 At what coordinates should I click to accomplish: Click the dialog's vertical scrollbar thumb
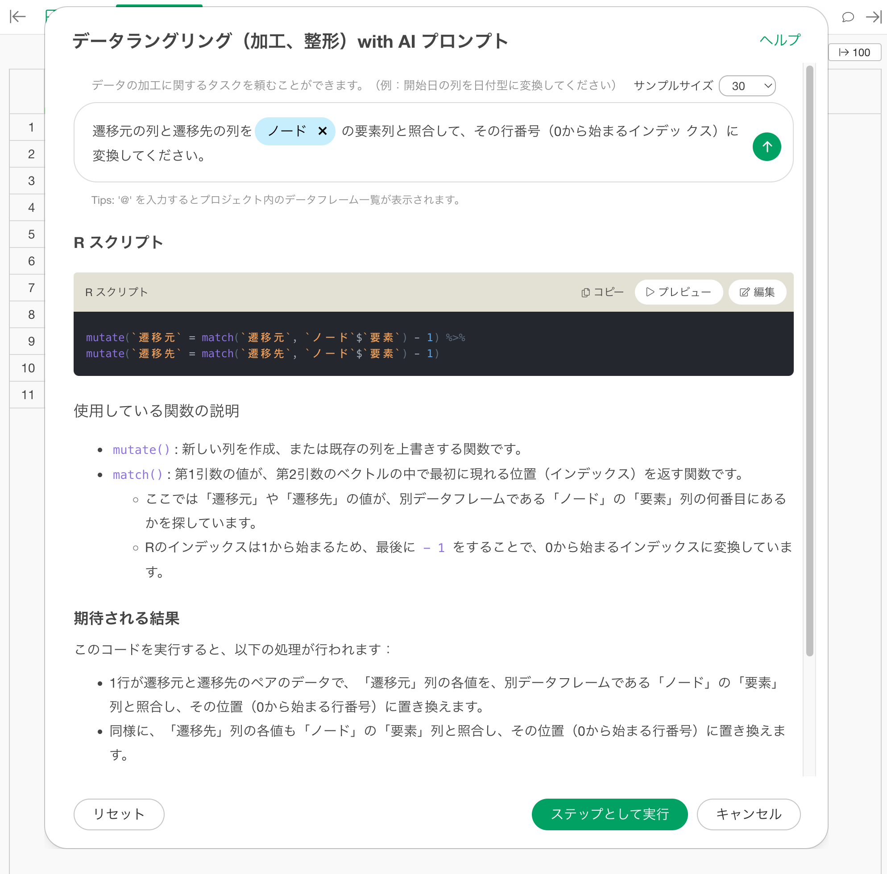[x=809, y=360]
